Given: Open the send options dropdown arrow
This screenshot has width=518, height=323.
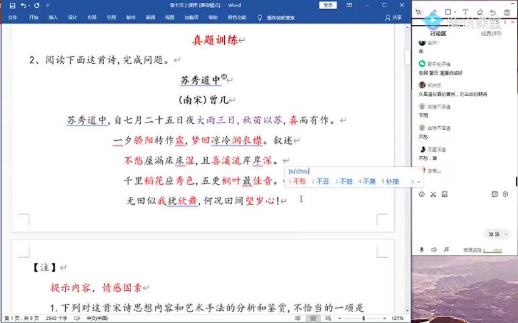Looking at the screenshot, I should [x=506, y=234].
